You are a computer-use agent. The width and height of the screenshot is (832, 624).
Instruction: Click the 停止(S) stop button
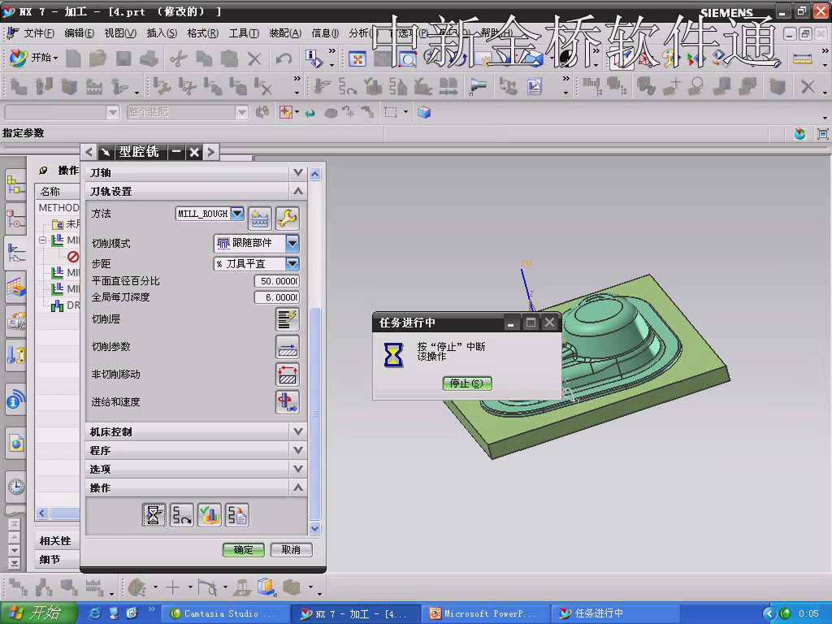tap(467, 383)
